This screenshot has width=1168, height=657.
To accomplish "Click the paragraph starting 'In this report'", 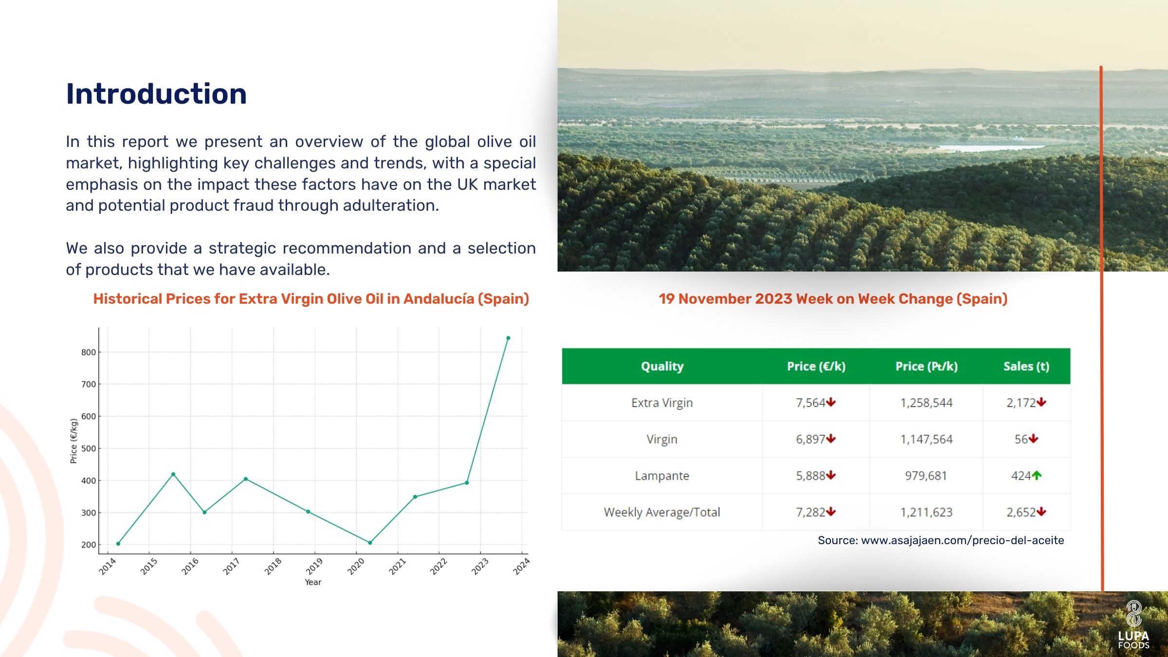I will (x=301, y=174).
